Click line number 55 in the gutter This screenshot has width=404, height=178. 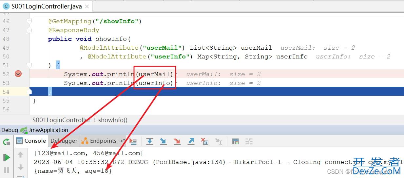(6, 101)
